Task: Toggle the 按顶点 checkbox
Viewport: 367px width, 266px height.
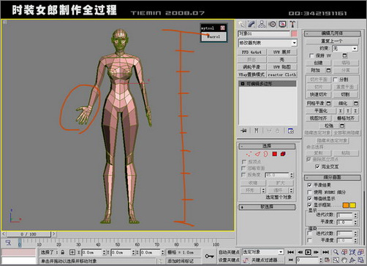Action: (x=243, y=162)
